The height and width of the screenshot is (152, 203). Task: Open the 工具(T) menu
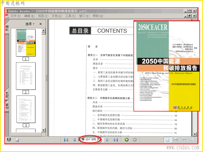pos(71,16)
